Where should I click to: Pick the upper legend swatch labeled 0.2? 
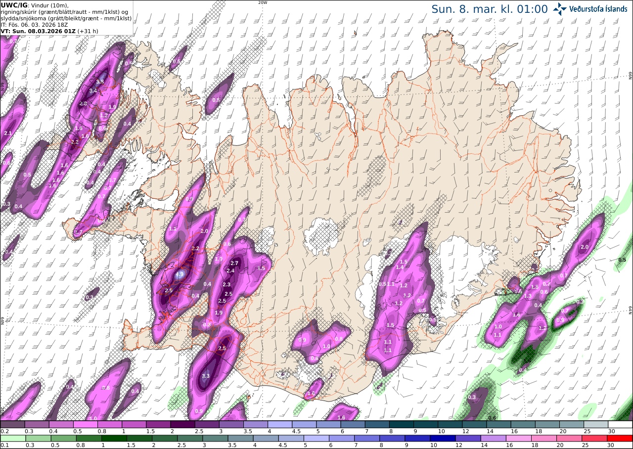[x=12, y=424]
